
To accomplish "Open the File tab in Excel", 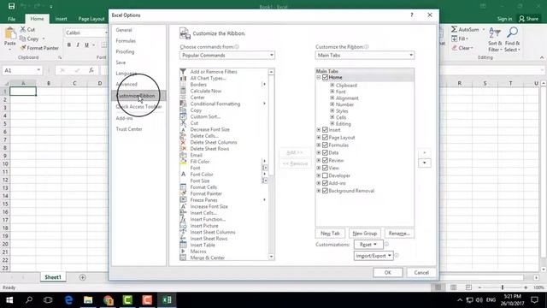I will [x=11, y=19].
